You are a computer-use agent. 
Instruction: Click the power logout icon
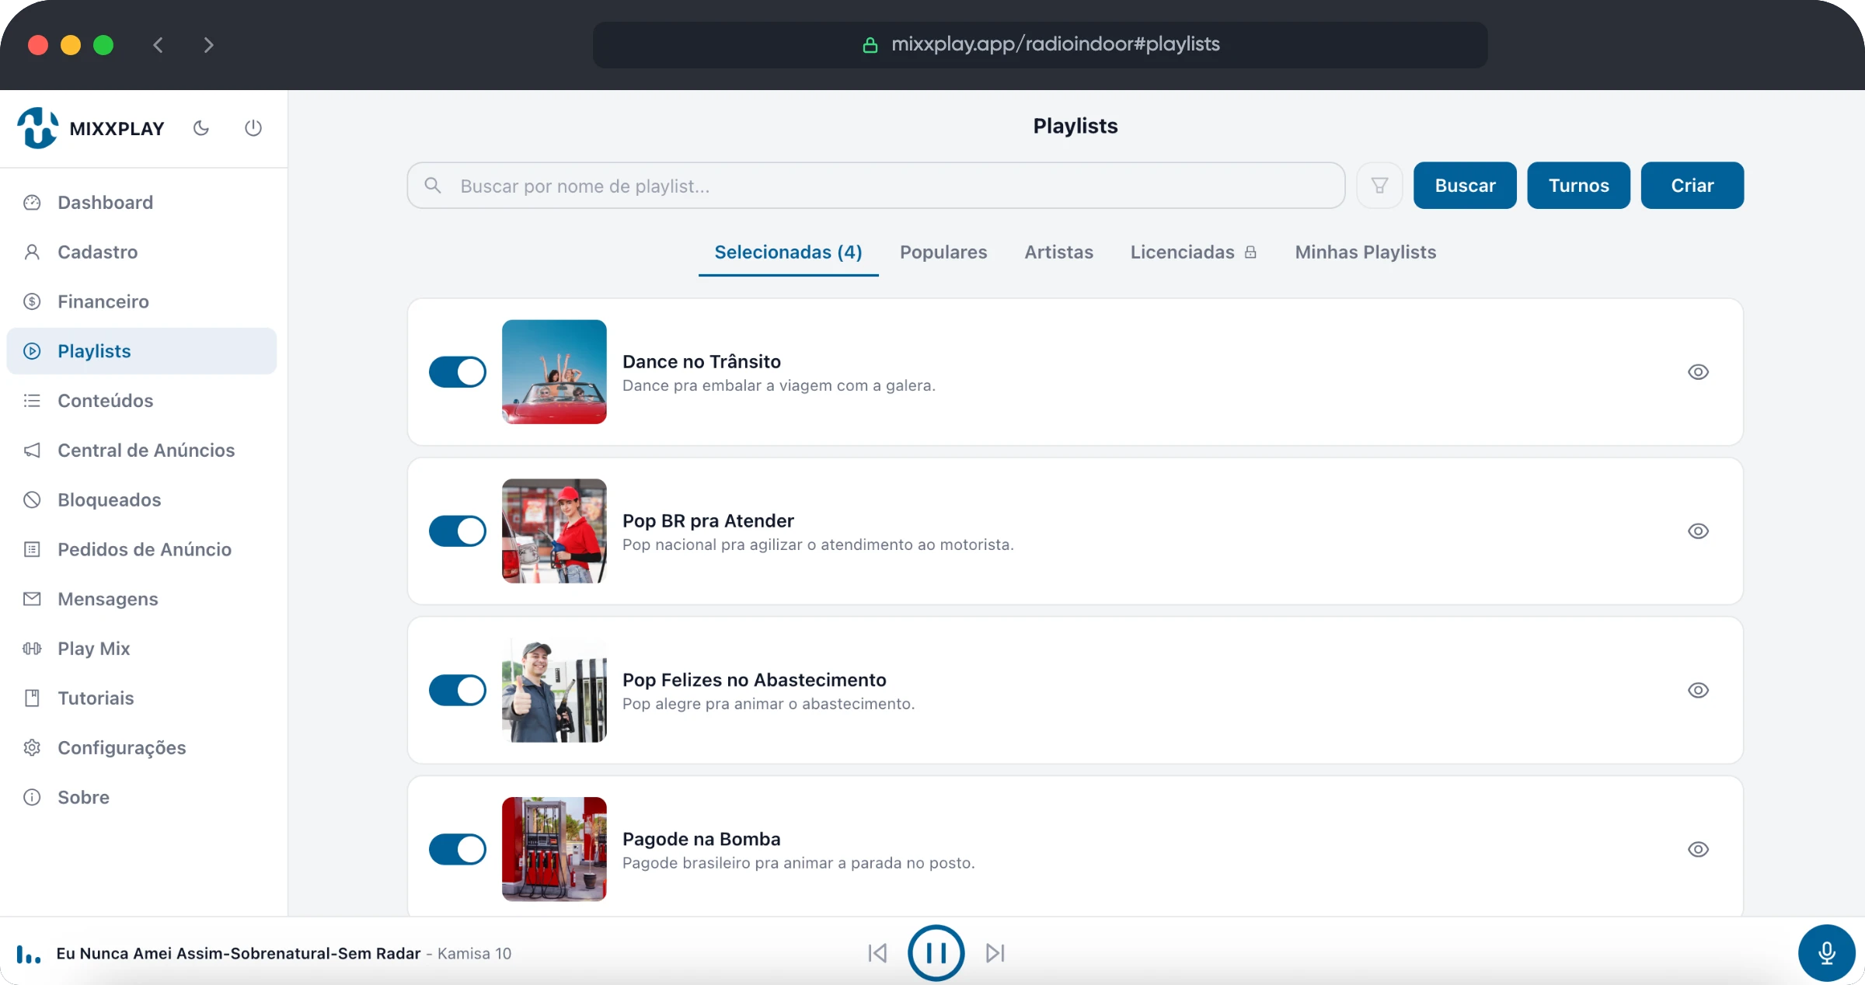[x=253, y=128]
